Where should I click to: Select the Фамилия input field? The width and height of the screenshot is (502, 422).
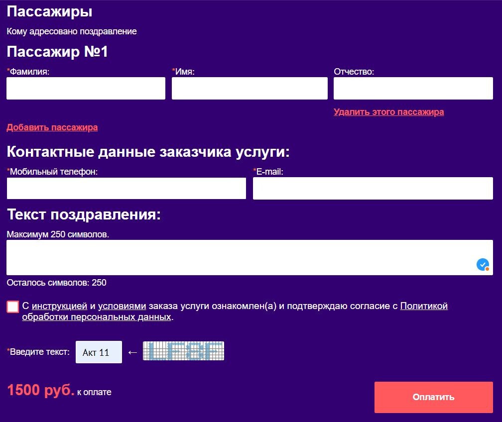click(86, 88)
